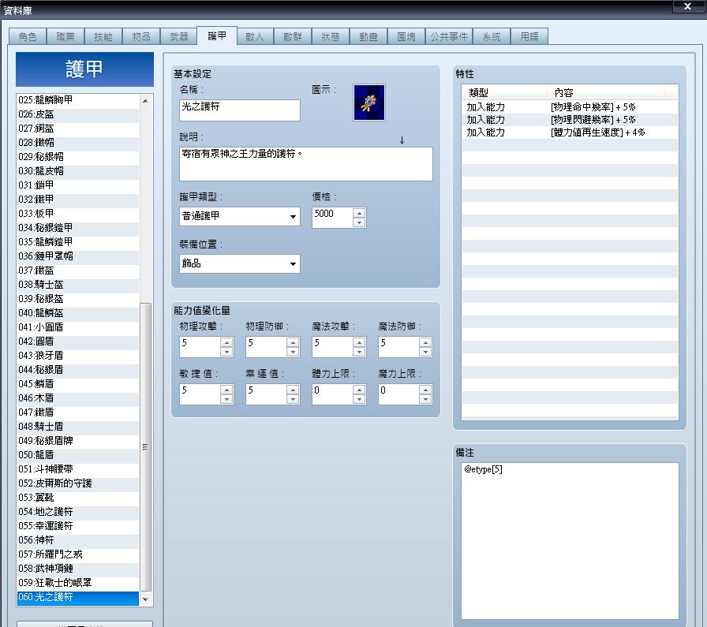Open the 技能 tab
Viewport: 707px width, 627px height.
point(103,36)
